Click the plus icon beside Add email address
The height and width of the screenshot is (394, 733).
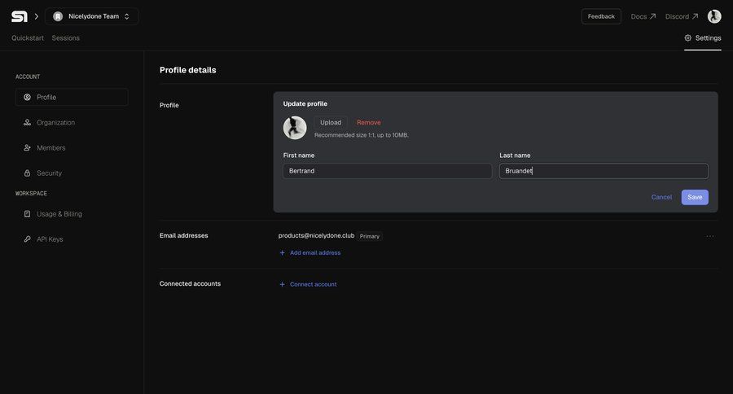point(282,253)
